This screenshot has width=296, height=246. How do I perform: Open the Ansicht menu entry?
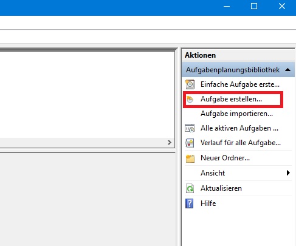[x=238, y=173]
